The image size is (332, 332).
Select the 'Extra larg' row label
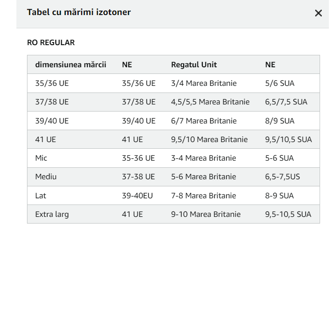(52, 214)
